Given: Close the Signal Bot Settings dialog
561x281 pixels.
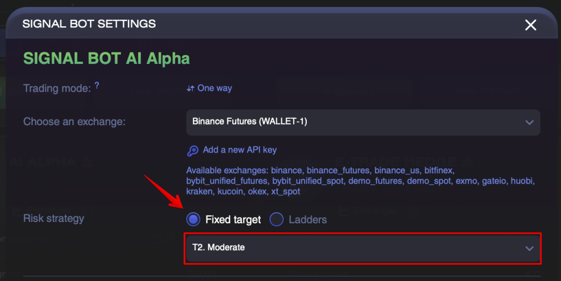Looking at the screenshot, I should click(530, 25).
